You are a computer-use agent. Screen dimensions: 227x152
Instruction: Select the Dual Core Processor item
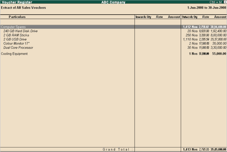point(18,48)
